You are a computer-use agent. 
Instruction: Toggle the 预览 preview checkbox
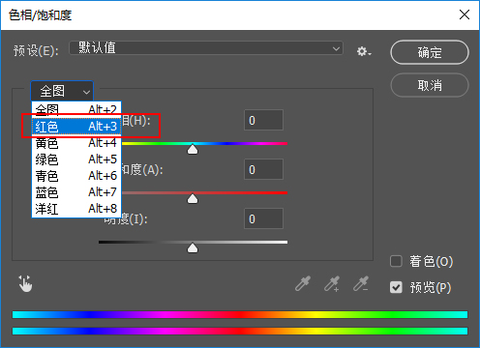pos(396,287)
